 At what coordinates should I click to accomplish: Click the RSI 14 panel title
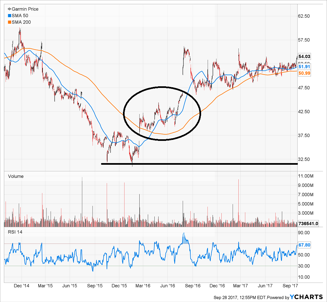15,232
